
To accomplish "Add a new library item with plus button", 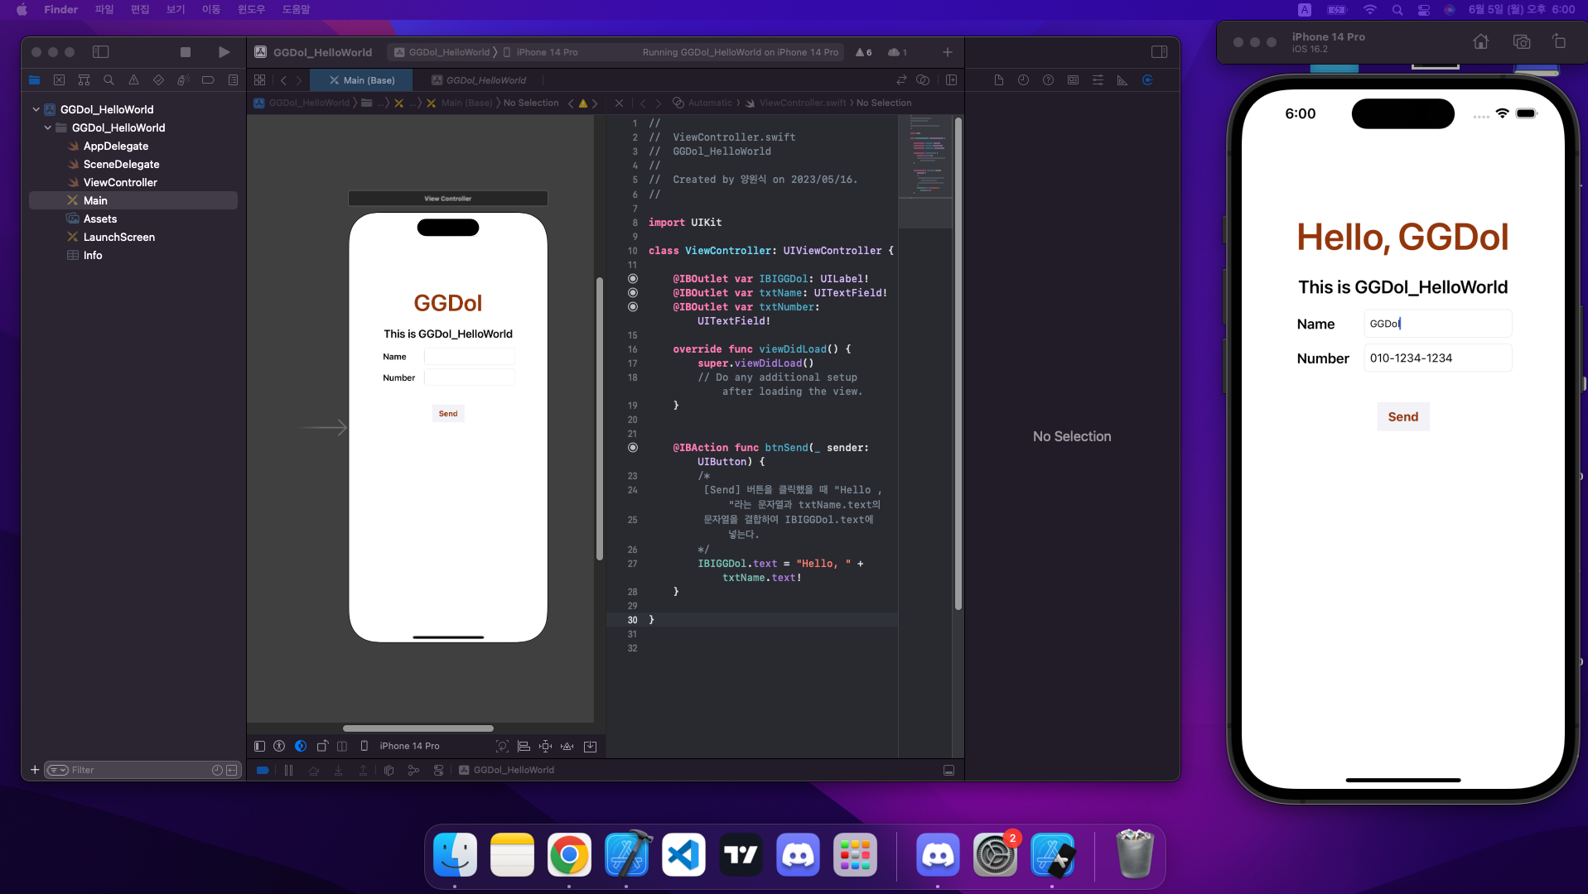I will (x=948, y=52).
